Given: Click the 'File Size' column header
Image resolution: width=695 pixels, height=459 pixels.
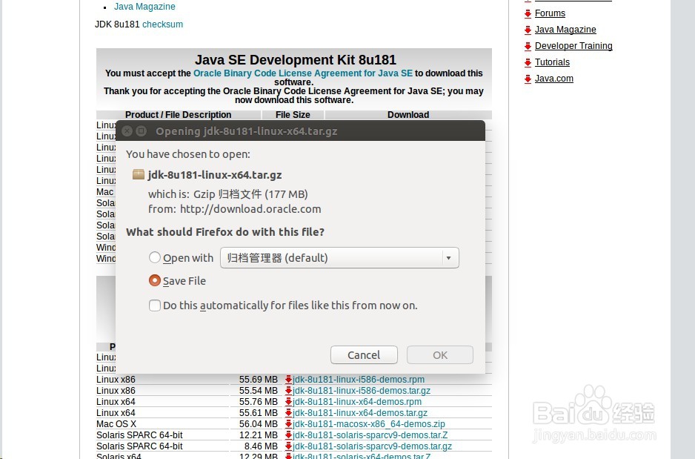Looking at the screenshot, I should coord(293,115).
